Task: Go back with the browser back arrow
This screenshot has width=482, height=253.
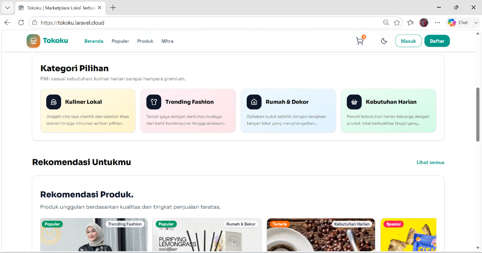Action: [x=8, y=22]
